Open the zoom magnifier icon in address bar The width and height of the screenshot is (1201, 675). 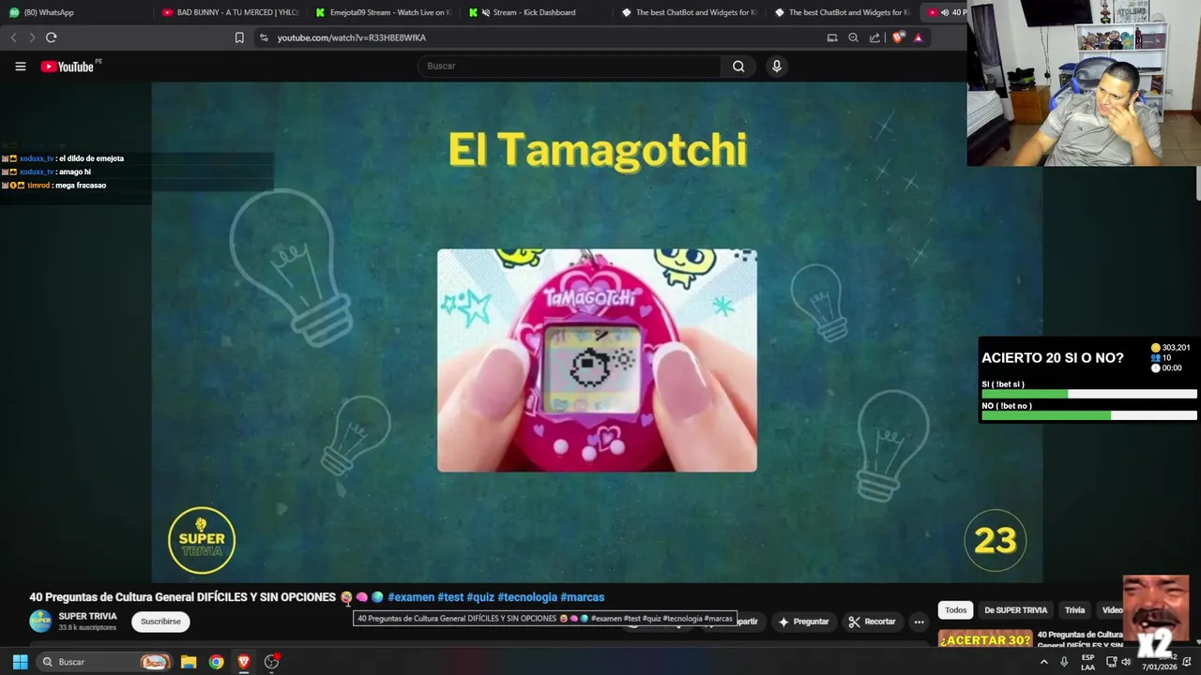[x=853, y=37]
